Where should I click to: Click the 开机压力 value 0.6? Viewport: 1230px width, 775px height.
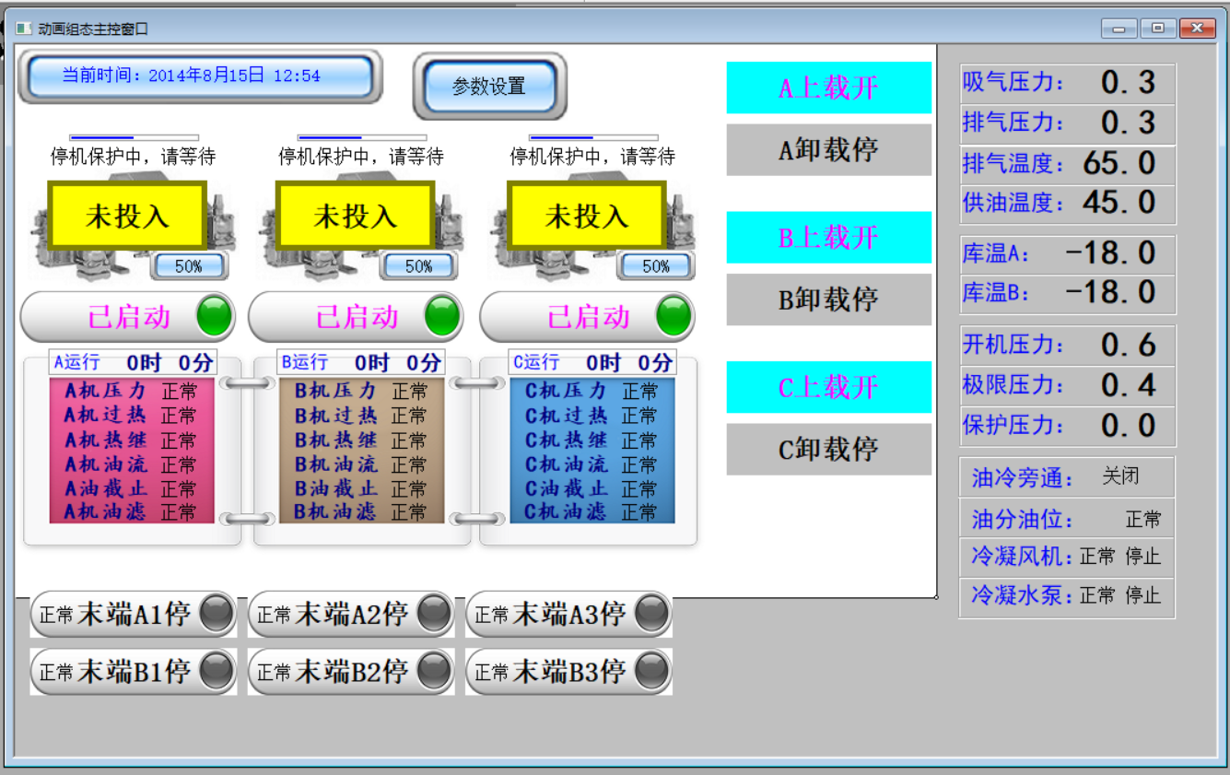coord(1128,345)
